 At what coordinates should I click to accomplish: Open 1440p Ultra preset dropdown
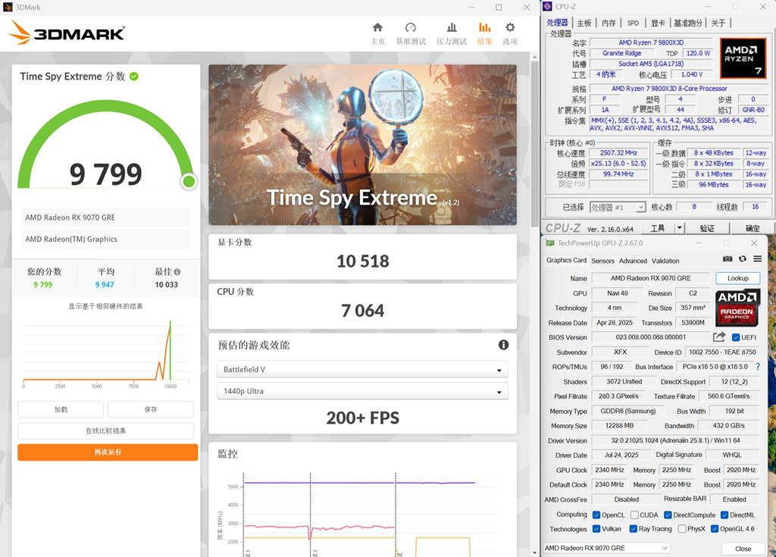[x=362, y=391]
